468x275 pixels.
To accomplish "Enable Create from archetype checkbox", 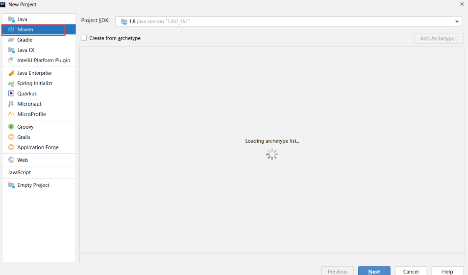I will click(x=84, y=38).
